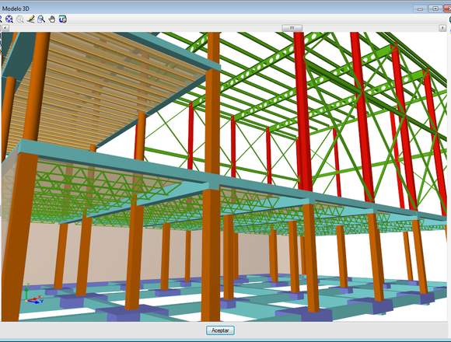Open the 3D view settings icon
451x342 pixels.
63,19
